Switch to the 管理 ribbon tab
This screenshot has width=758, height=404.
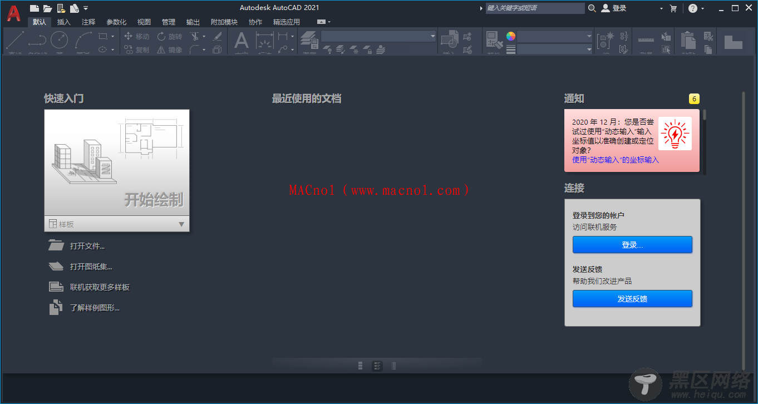pyautogui.click(x=169, y=22)
